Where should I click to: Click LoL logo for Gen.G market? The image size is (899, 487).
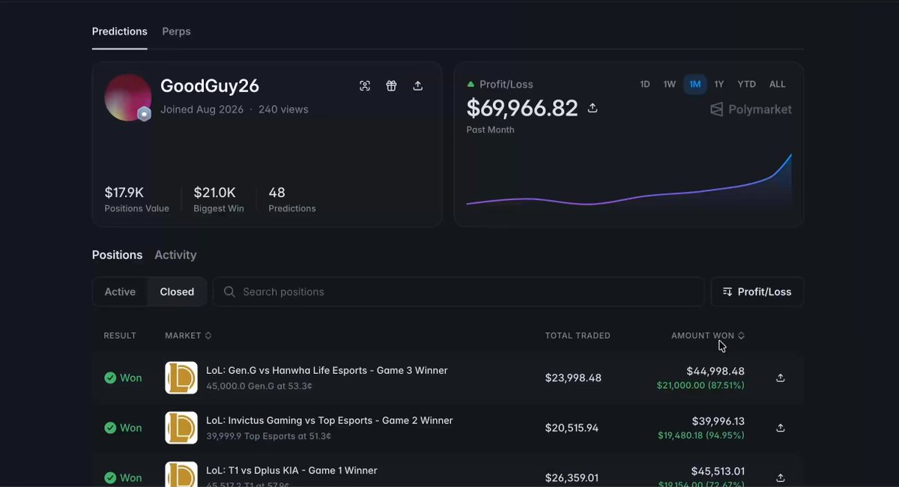[181, 378]
